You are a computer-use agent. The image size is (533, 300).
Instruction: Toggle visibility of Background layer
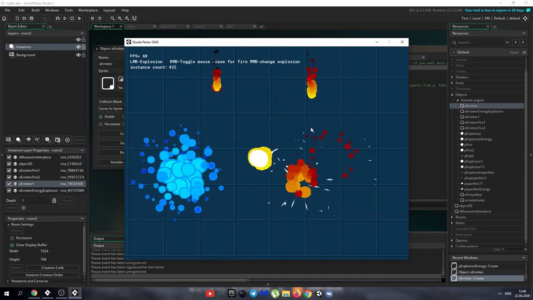pos(78,55)
